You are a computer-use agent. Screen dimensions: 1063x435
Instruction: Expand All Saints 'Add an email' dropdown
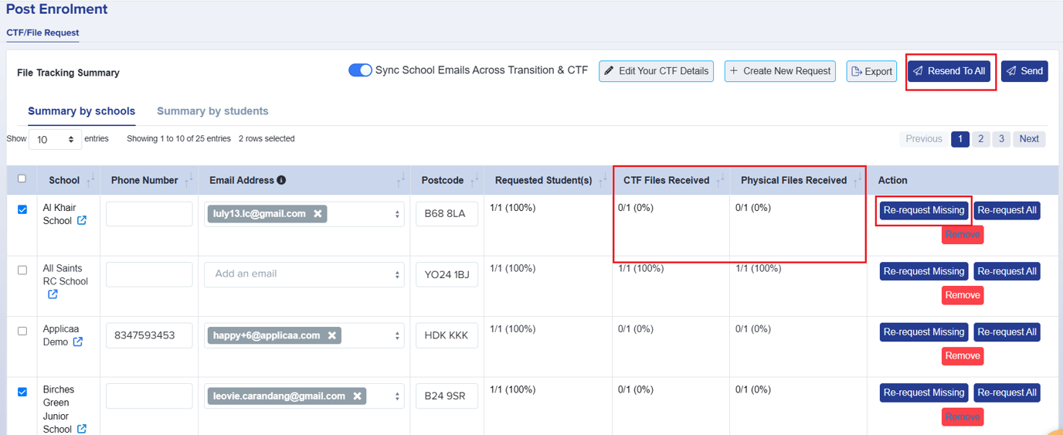[x=398, y=274]
